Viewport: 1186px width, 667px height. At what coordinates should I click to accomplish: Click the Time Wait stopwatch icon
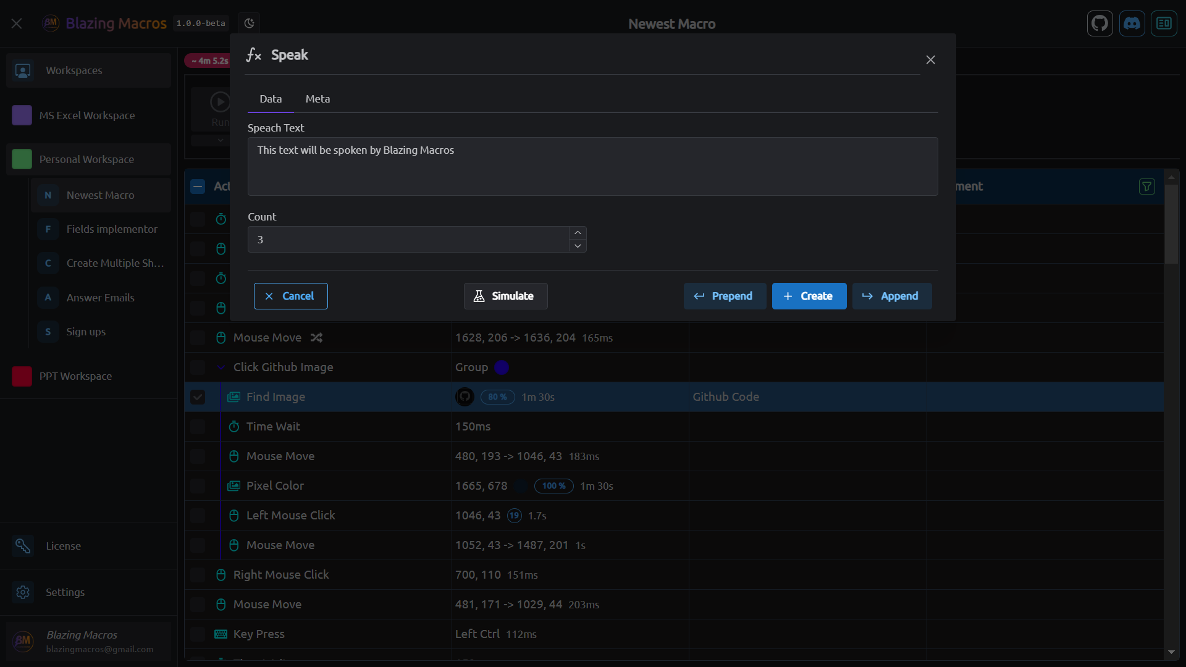click(x=233, y=427)
